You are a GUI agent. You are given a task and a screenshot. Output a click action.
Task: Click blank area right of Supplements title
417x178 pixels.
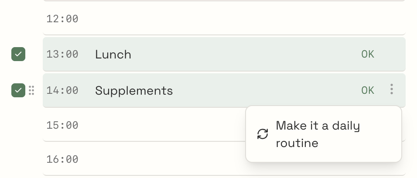click(x=262, y=91)
